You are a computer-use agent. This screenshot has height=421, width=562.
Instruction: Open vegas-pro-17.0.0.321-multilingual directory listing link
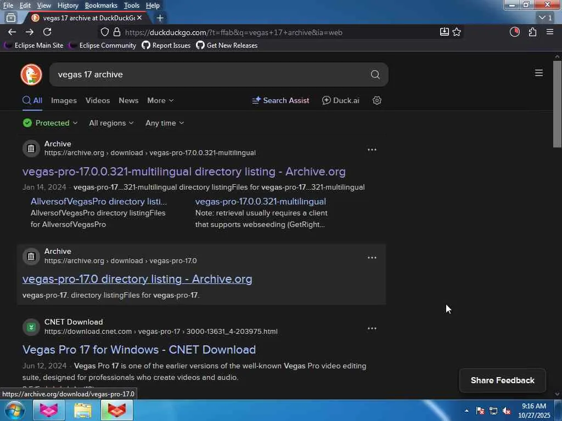pos(184,172)
